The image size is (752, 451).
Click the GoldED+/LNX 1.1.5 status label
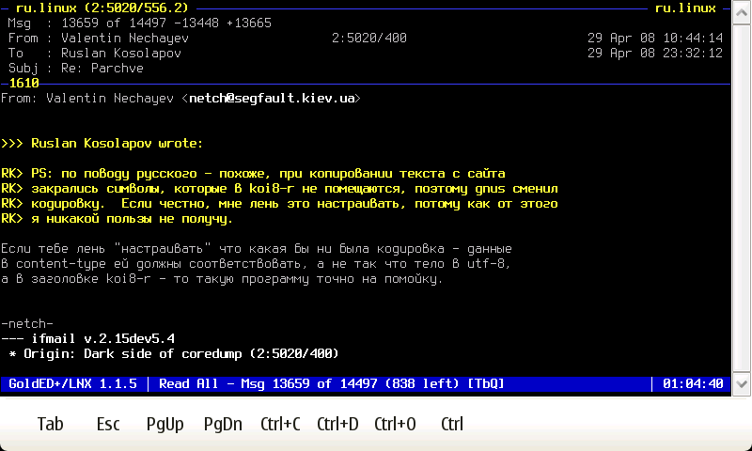72,384
